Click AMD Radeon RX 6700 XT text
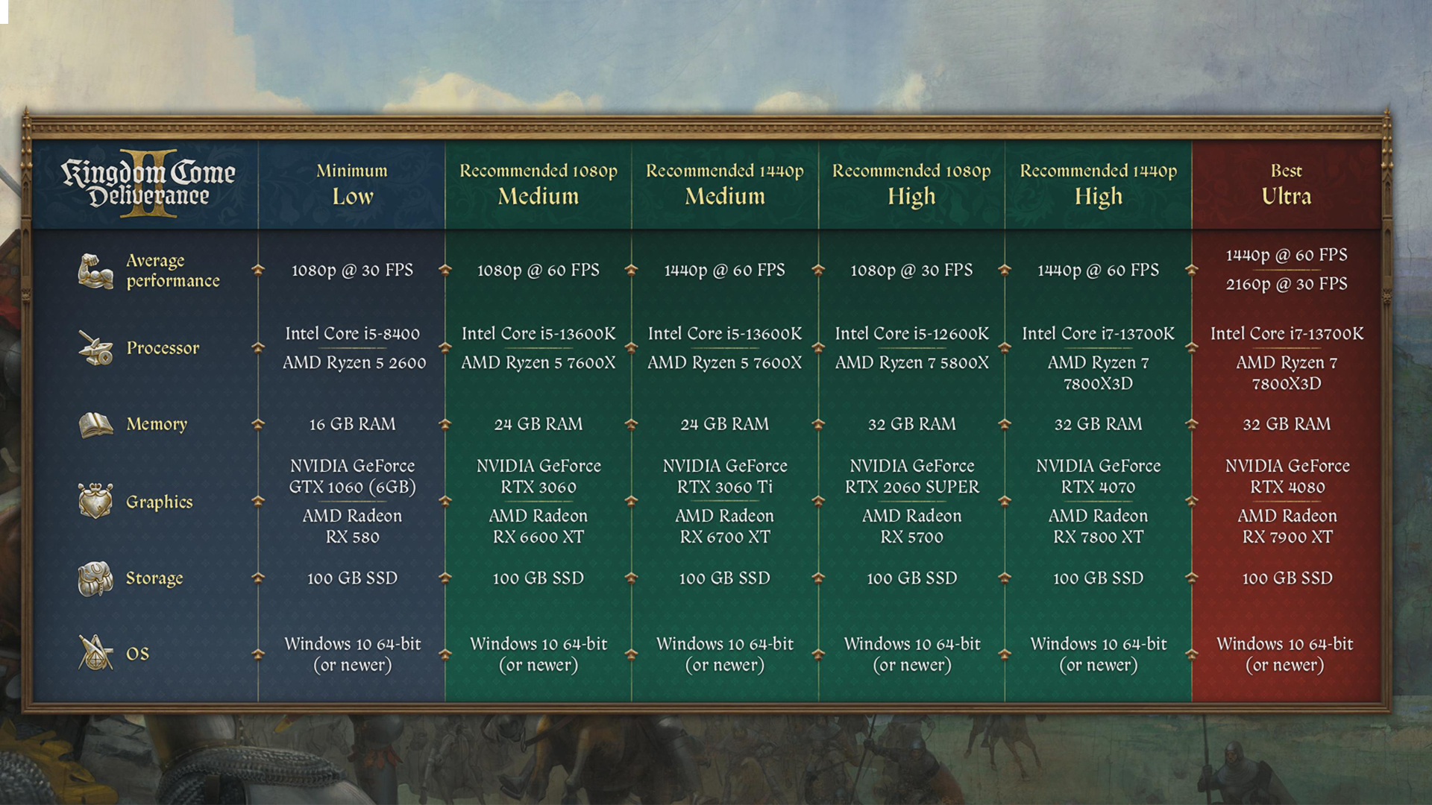Image resolution: width=1432 pixels, height=805 pixels. [x=725, y=526]
